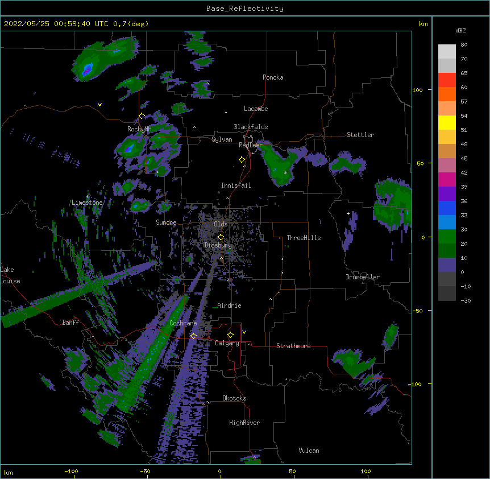
Task: Pick the bright yellow 51-54 dBZ swatch
Action: [x=447, y=122]
